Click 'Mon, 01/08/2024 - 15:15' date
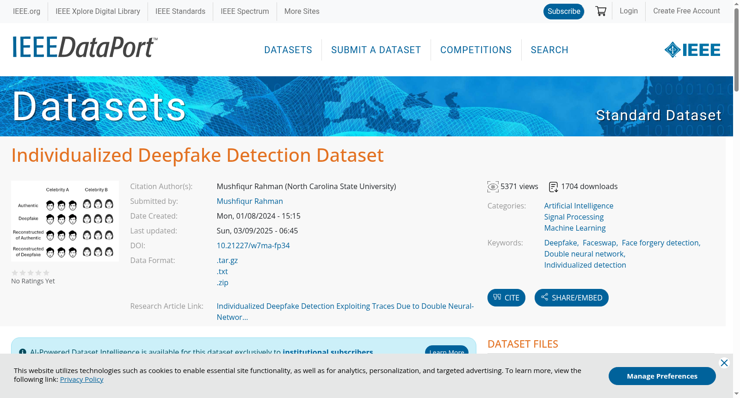Image resolution: width=740 pixels, height=398 pixels. coord(259,216)
